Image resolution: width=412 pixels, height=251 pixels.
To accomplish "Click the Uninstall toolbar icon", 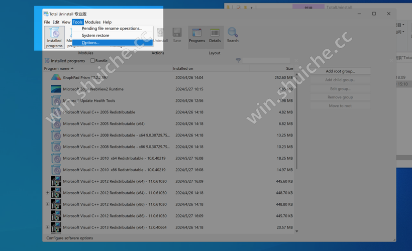I will click(160, 35).
